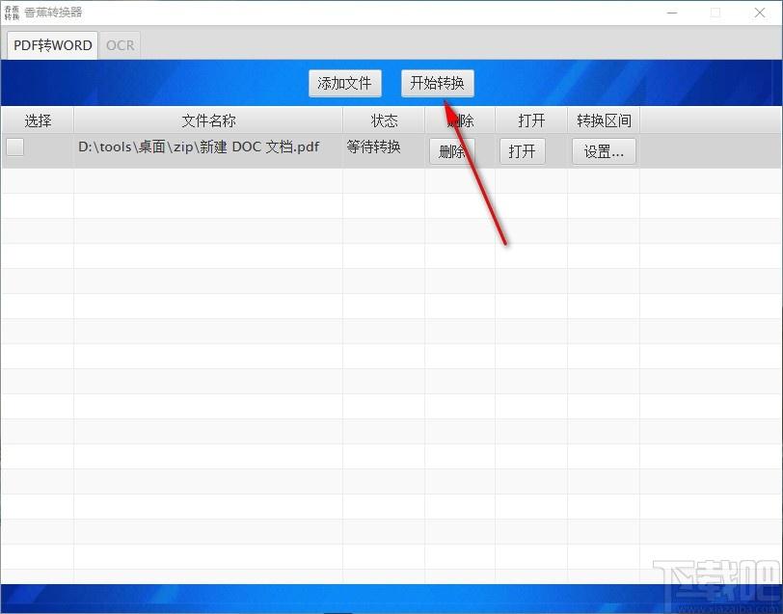Click the 打开 column header
This screenshot has width=783, height=614.
[531, 120]
